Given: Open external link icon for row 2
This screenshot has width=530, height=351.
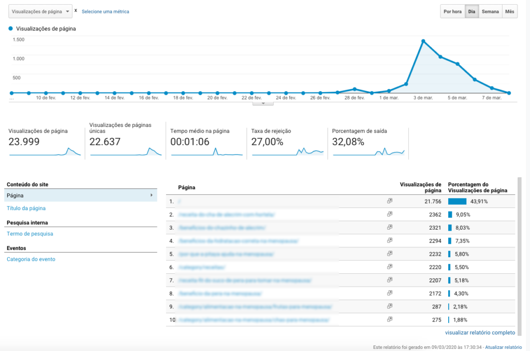Looking at the screenshot, I should coord(390,214).
